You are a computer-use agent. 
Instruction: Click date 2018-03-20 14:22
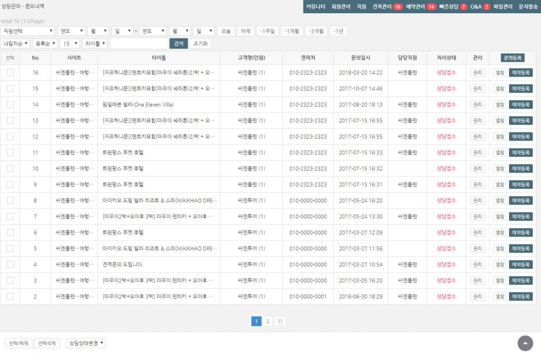361,72
